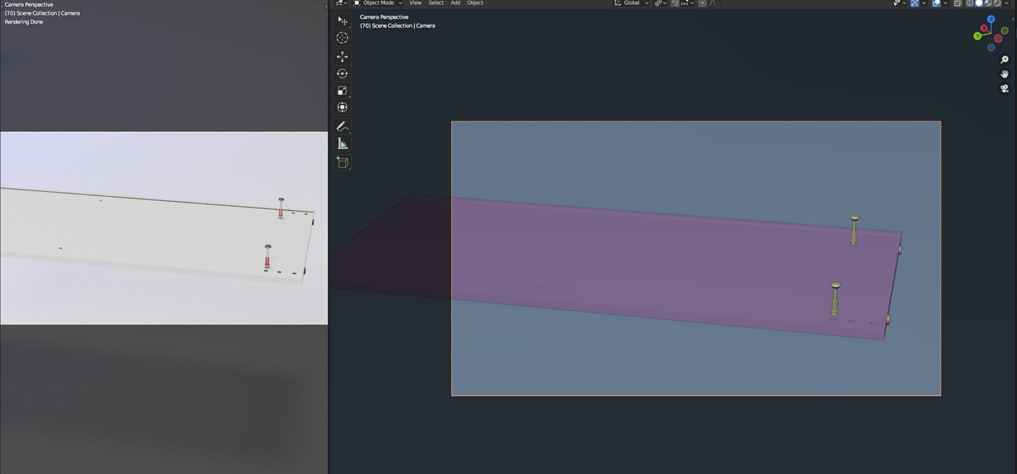Viewport: 1017px width, 474px height.
Task: Click the View menu label
Action: tap(415, 3)
